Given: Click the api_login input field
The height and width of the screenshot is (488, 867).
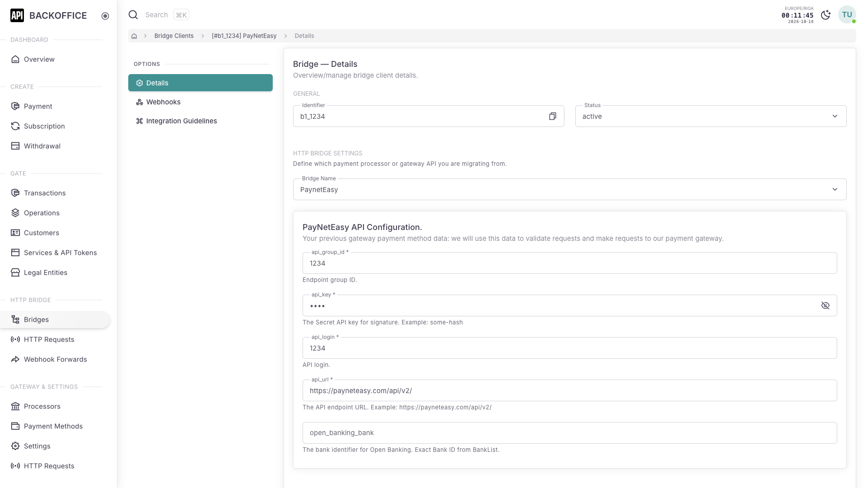Looking at the screenshot, I should (x=569, y=348).
